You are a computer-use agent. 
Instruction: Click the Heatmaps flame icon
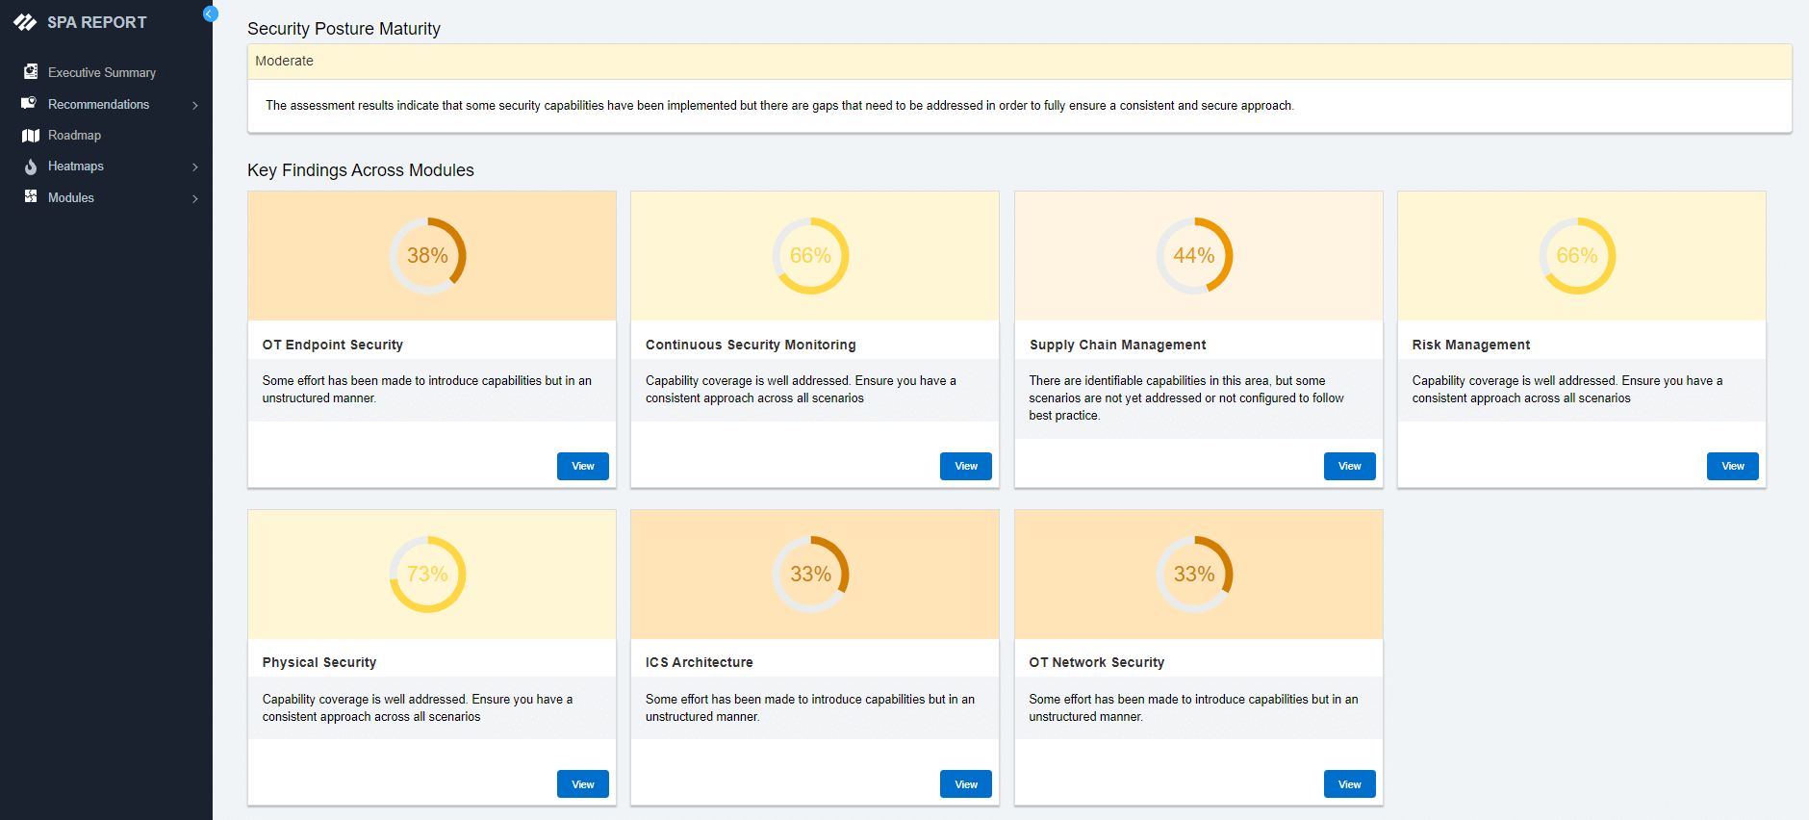tap(31, 167)
